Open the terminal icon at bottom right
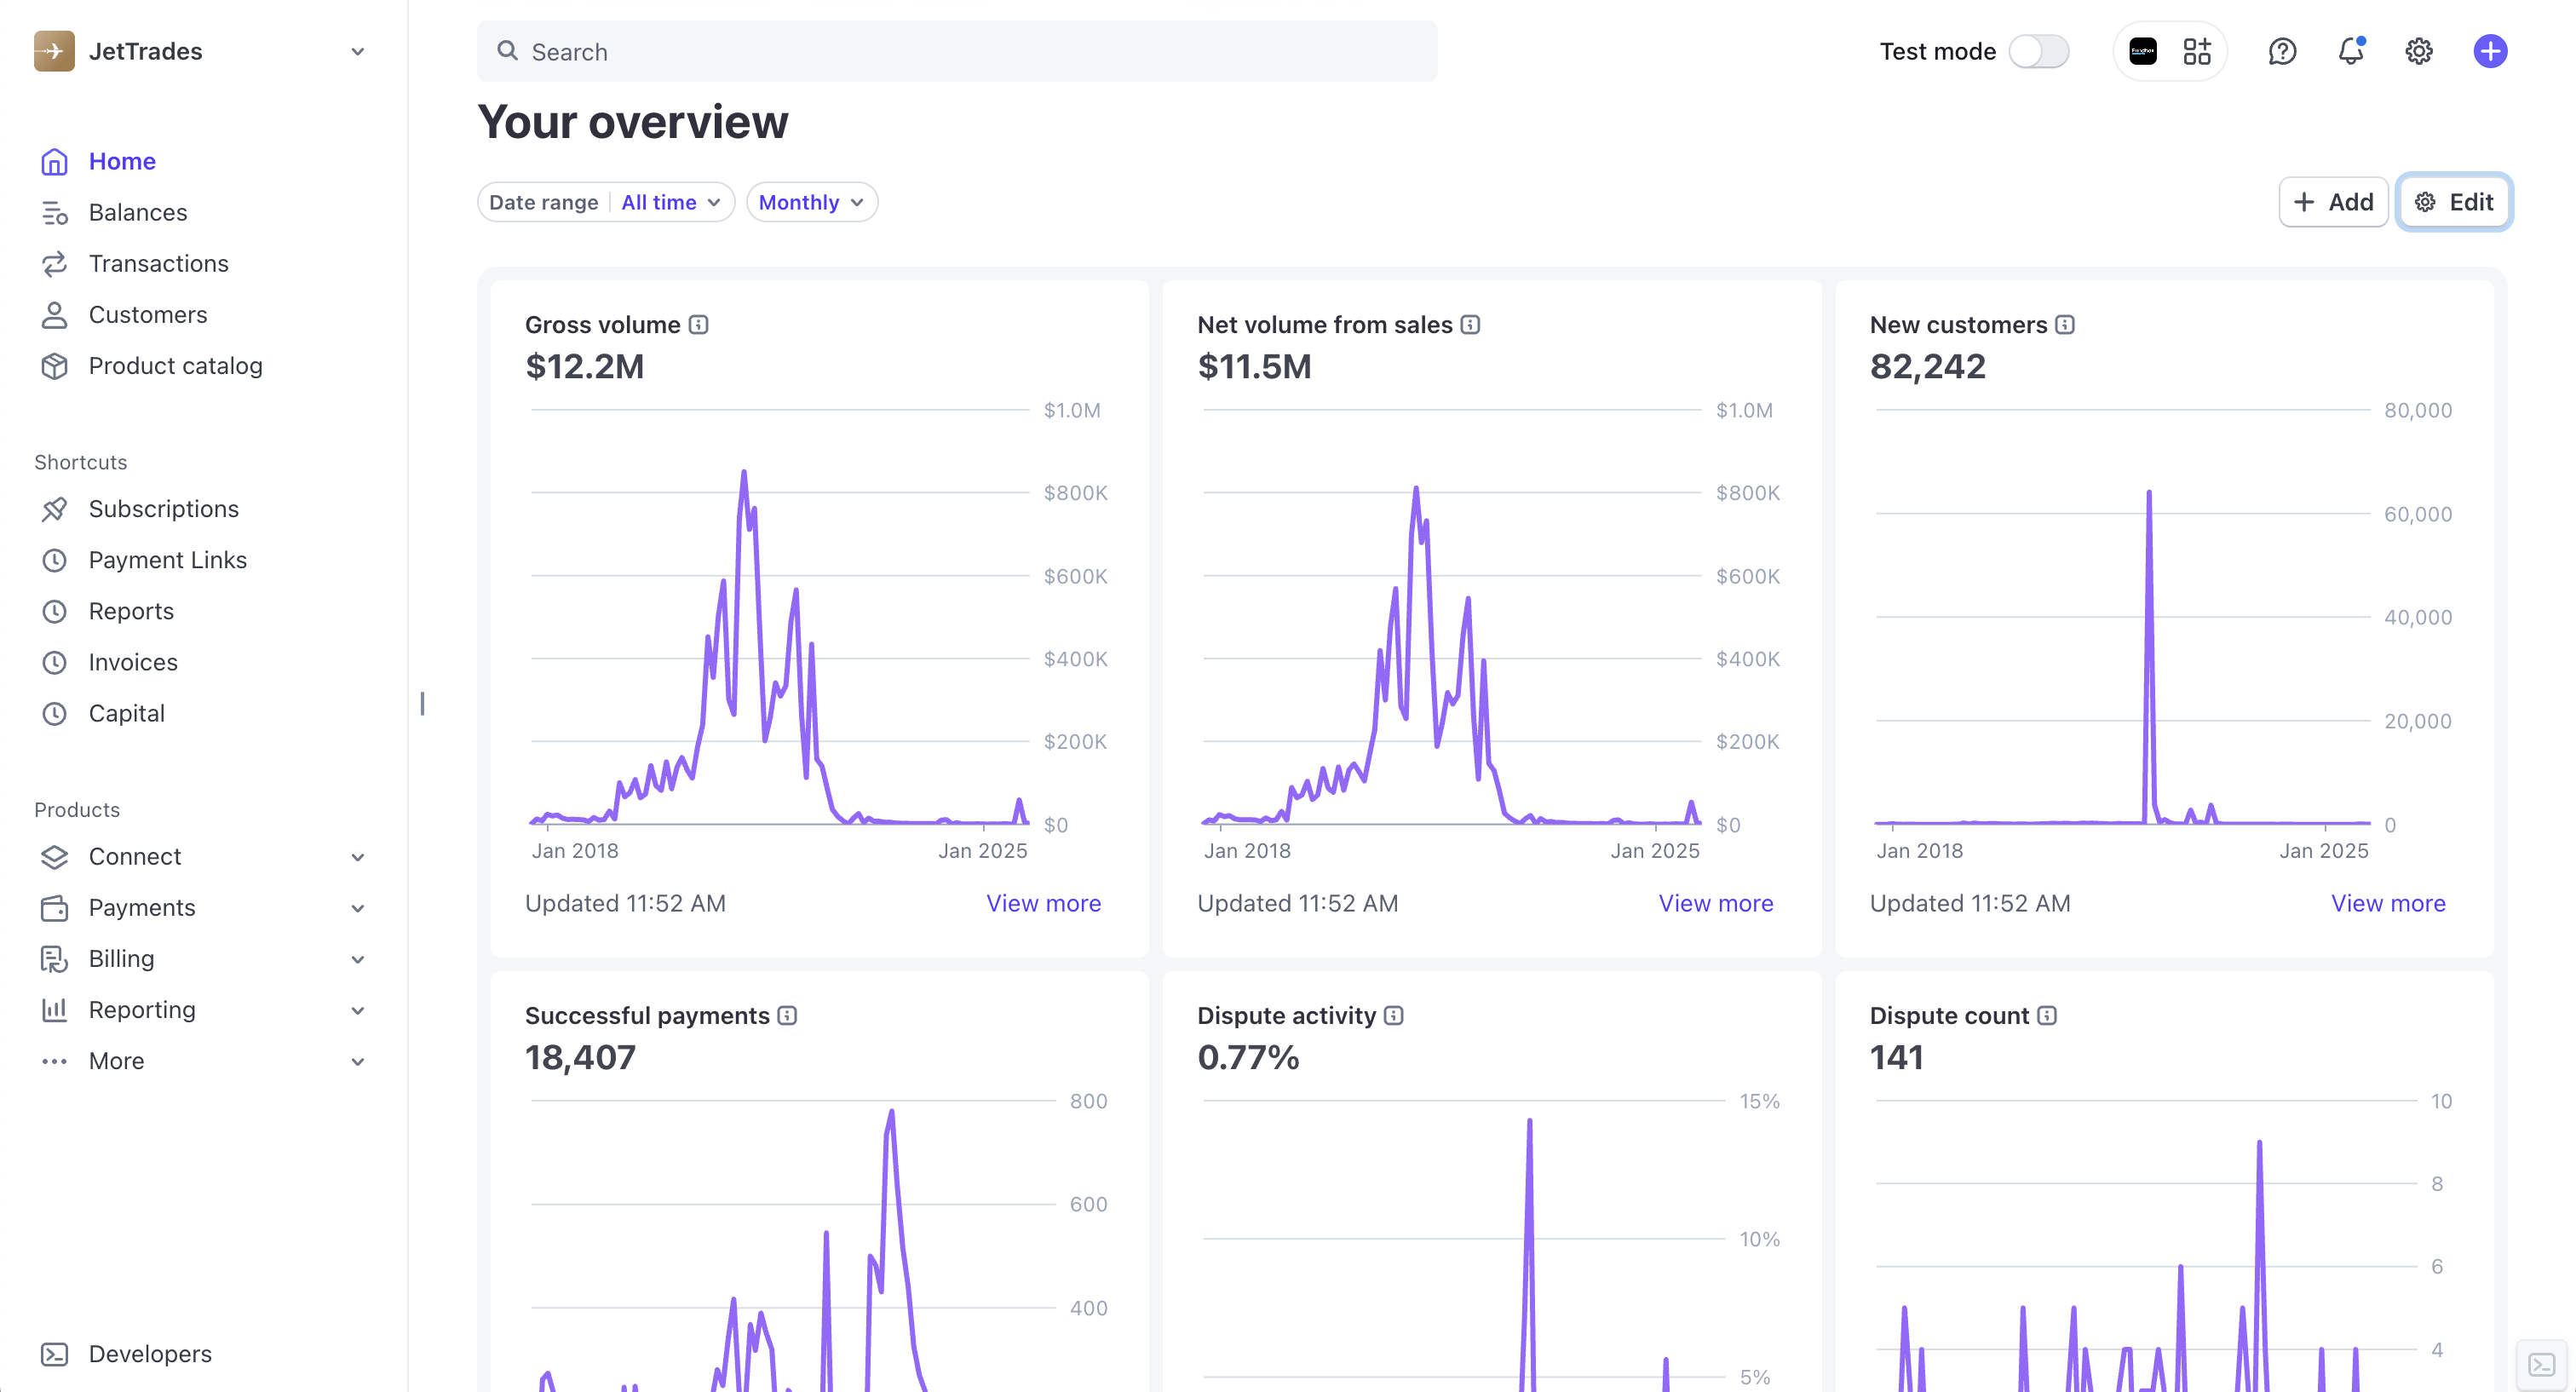 (2541, 1364)
